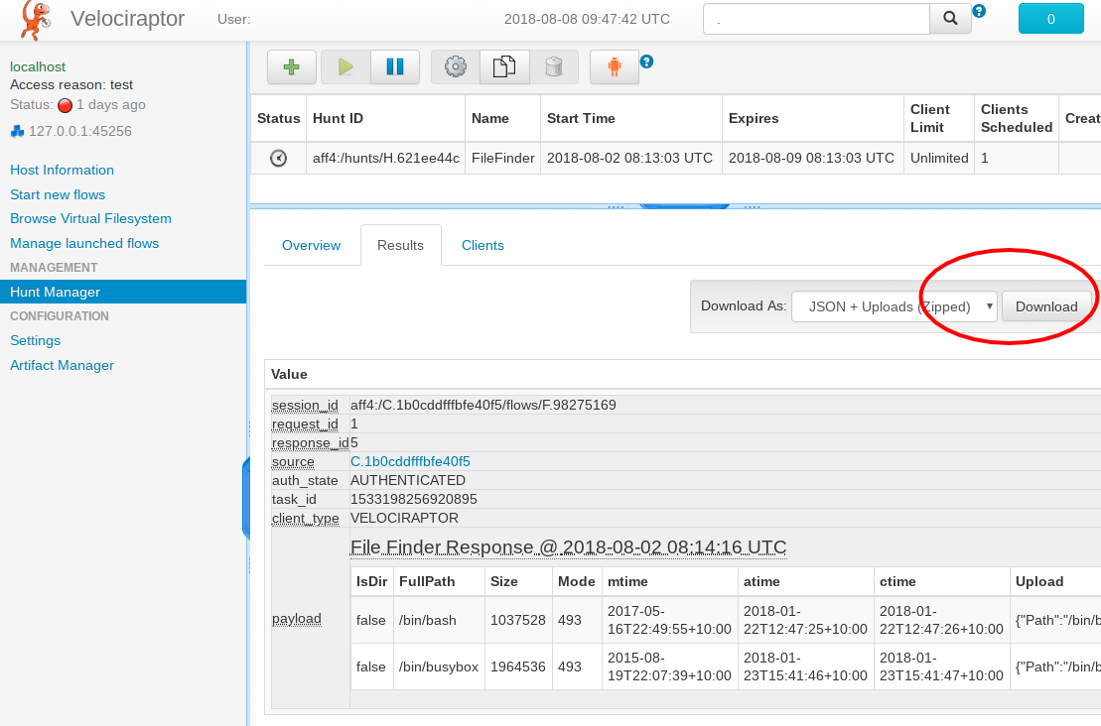
Task: Select the FileFinder hunt row
Action: point(502,158)
